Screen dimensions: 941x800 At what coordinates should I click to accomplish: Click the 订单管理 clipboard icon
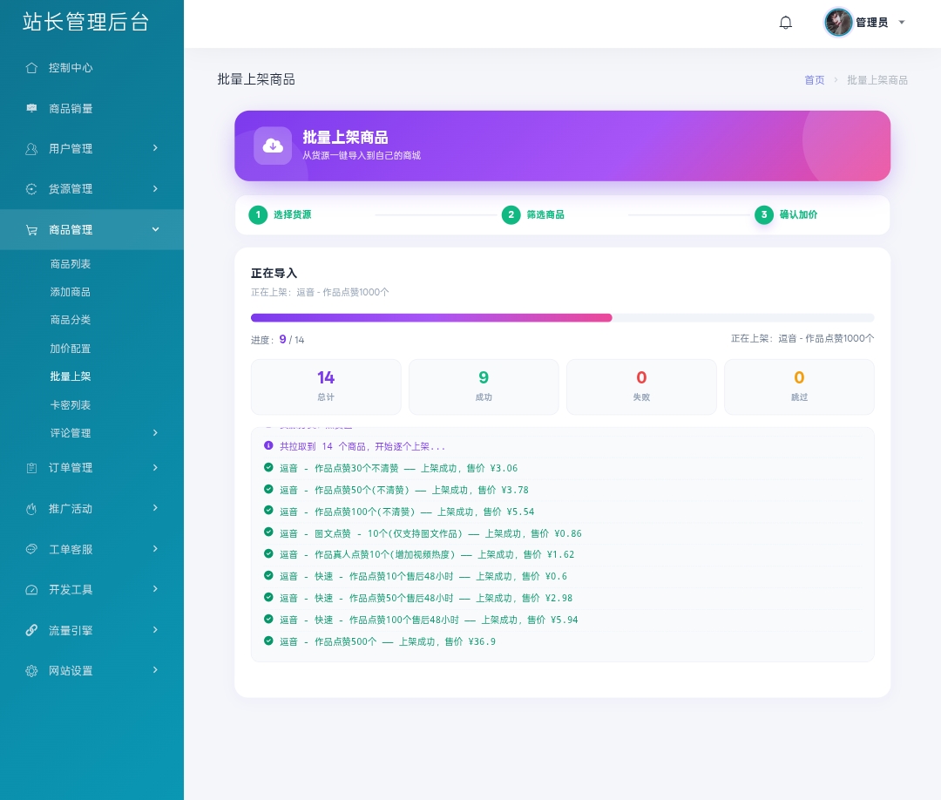pos(32,467)
